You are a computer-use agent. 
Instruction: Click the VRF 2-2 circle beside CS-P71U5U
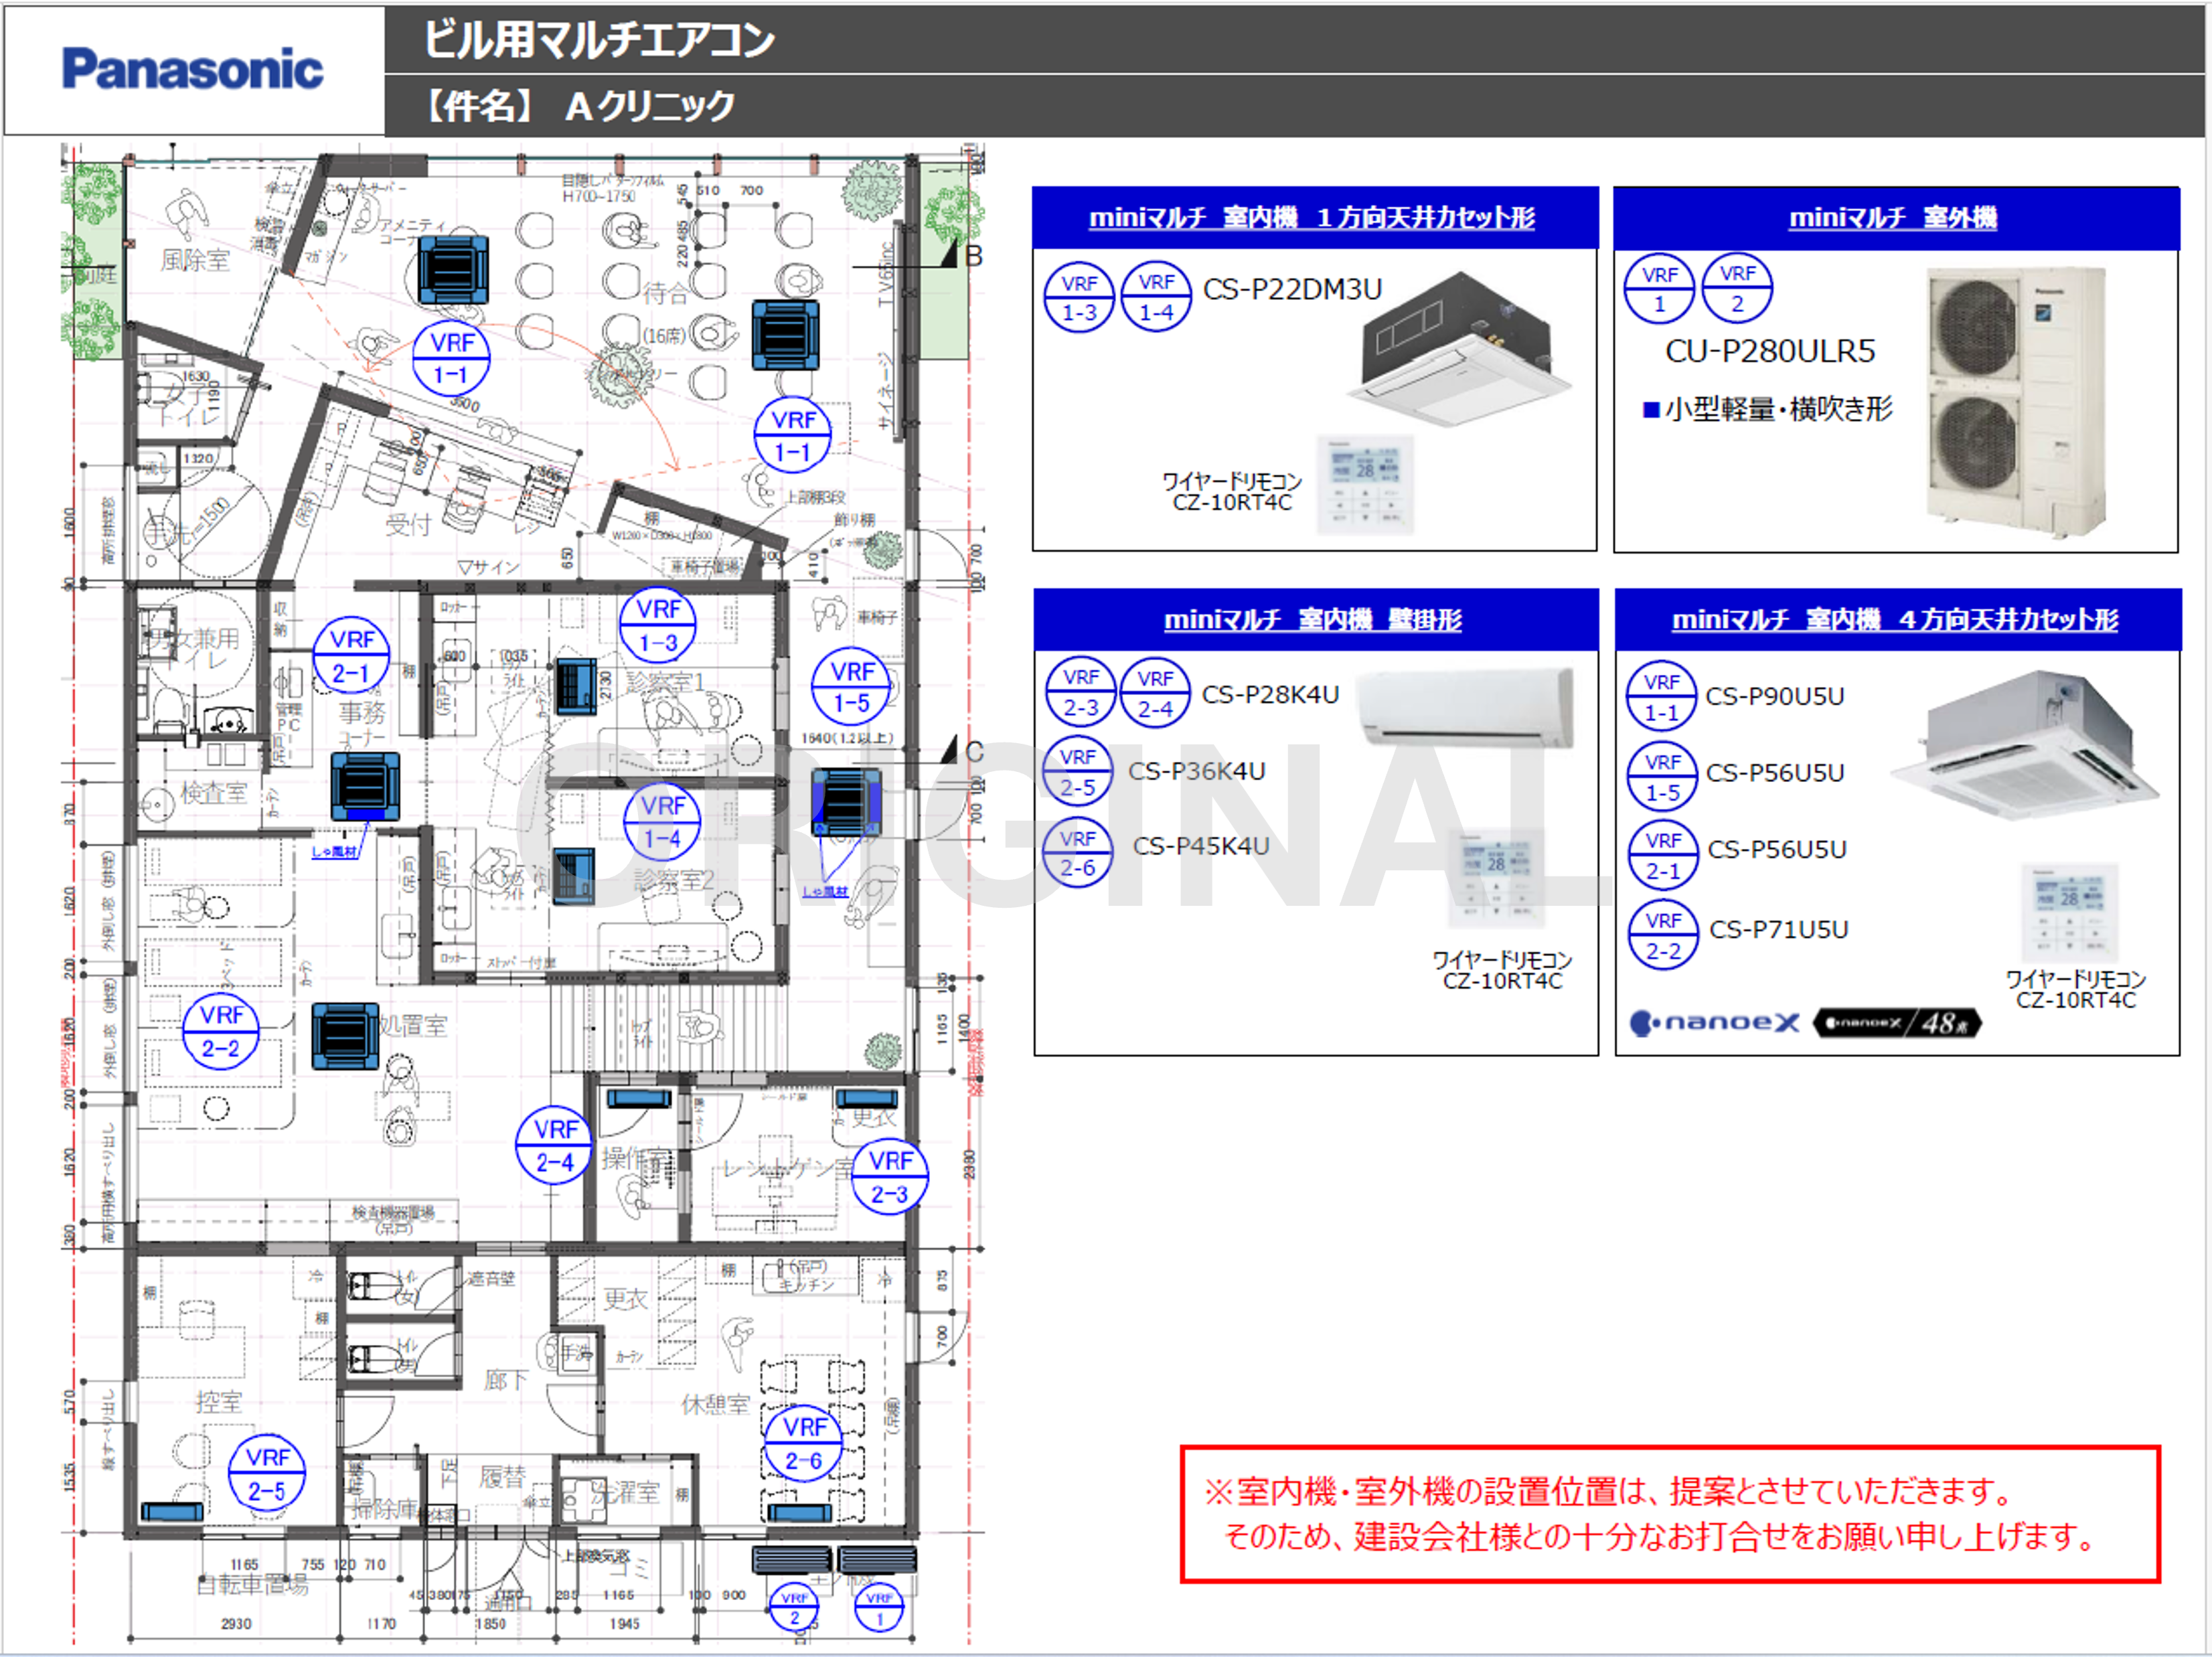coord(1663,935)
